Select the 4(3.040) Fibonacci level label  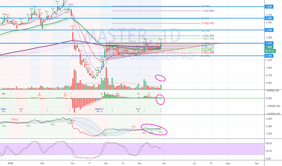205,6
